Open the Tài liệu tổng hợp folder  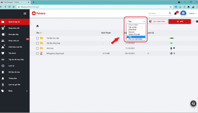coord(53,43)
